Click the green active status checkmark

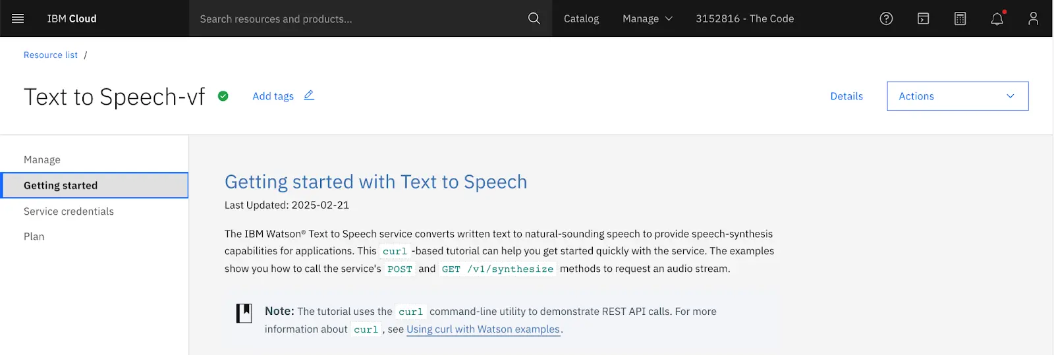point(223,96)
